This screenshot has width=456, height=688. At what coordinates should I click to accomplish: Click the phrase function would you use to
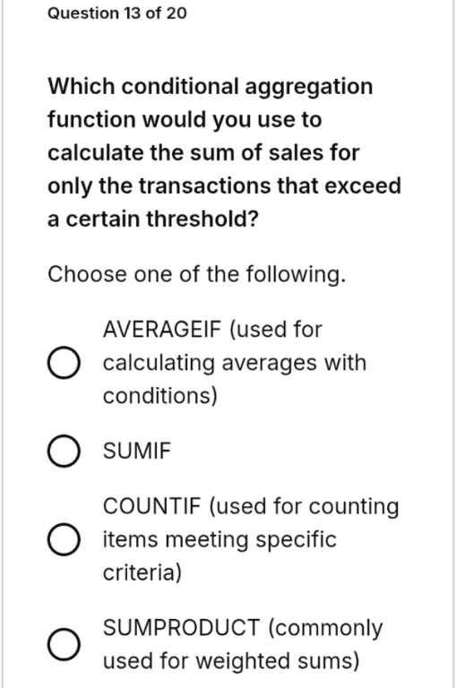(185, 120)
